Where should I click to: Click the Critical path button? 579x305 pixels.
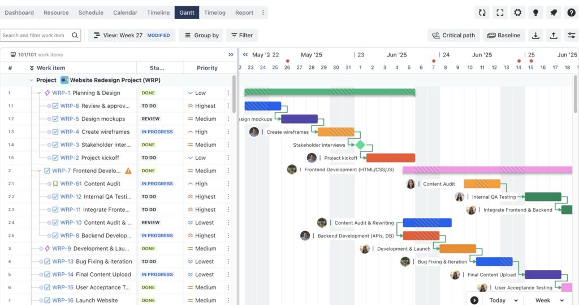(x=454, y=36)
